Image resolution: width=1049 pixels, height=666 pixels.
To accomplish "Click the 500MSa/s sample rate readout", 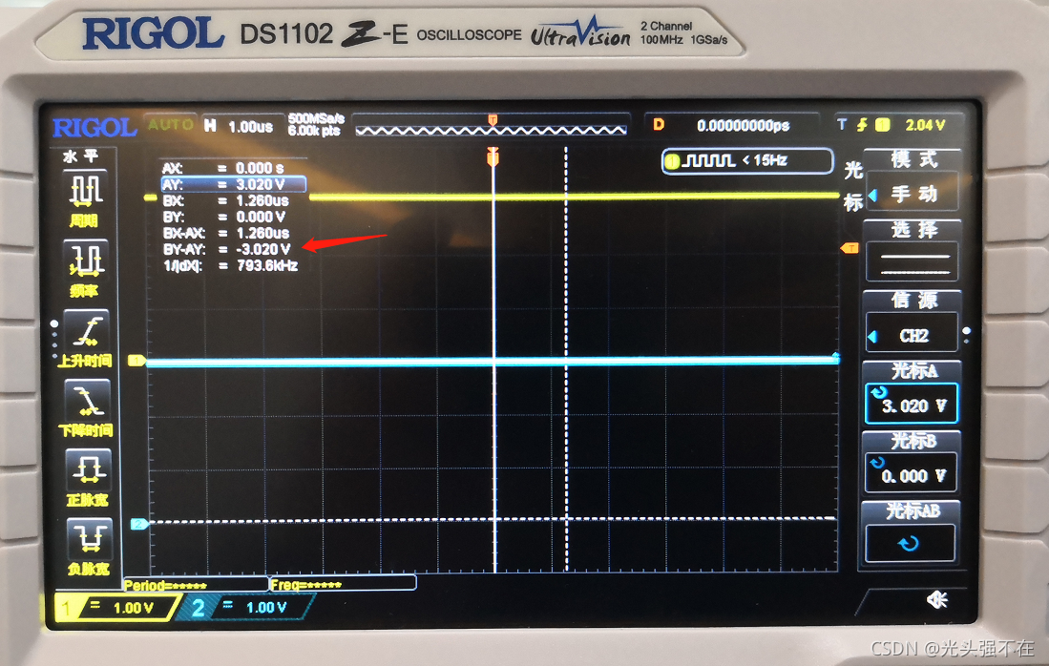I will coord(316,119).
